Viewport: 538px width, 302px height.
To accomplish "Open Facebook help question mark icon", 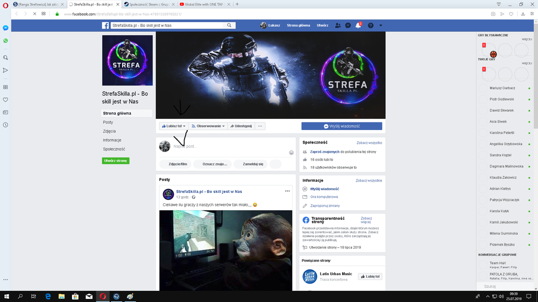I will (x=371, y=25).
